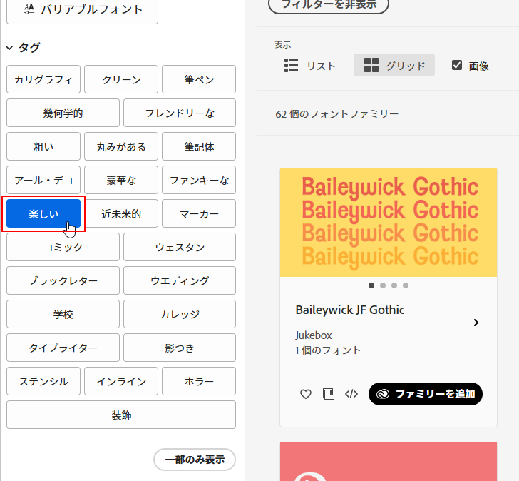This screenshot has height=481, width=519.
Task: Click the heart favorite icon for Baileywick
Action: pos(306,394)
